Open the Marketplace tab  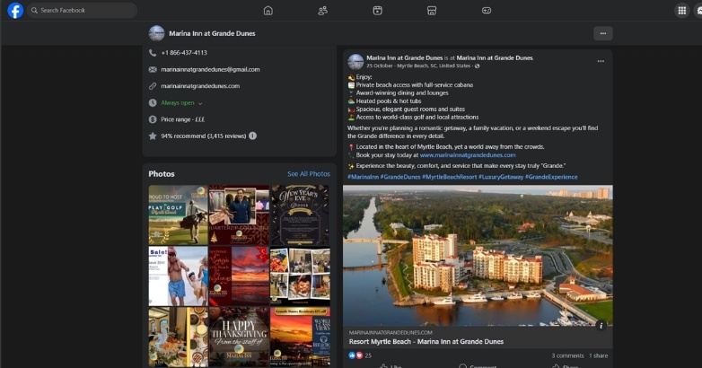coord(432,10)
